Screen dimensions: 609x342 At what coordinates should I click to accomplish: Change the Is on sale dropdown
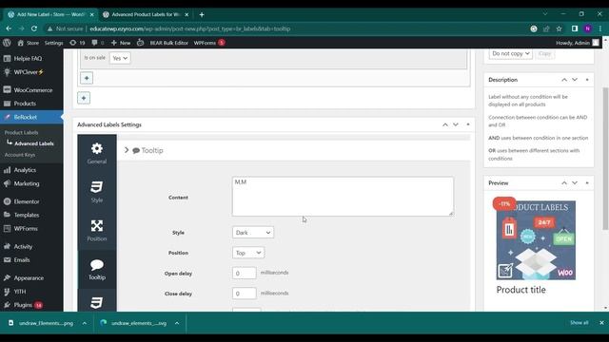tap(120, 58)
